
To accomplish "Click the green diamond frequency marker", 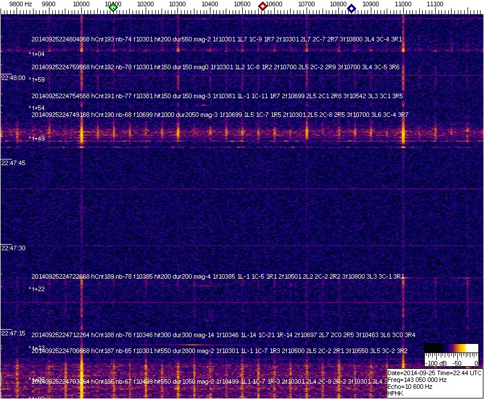I will (113, 7).
